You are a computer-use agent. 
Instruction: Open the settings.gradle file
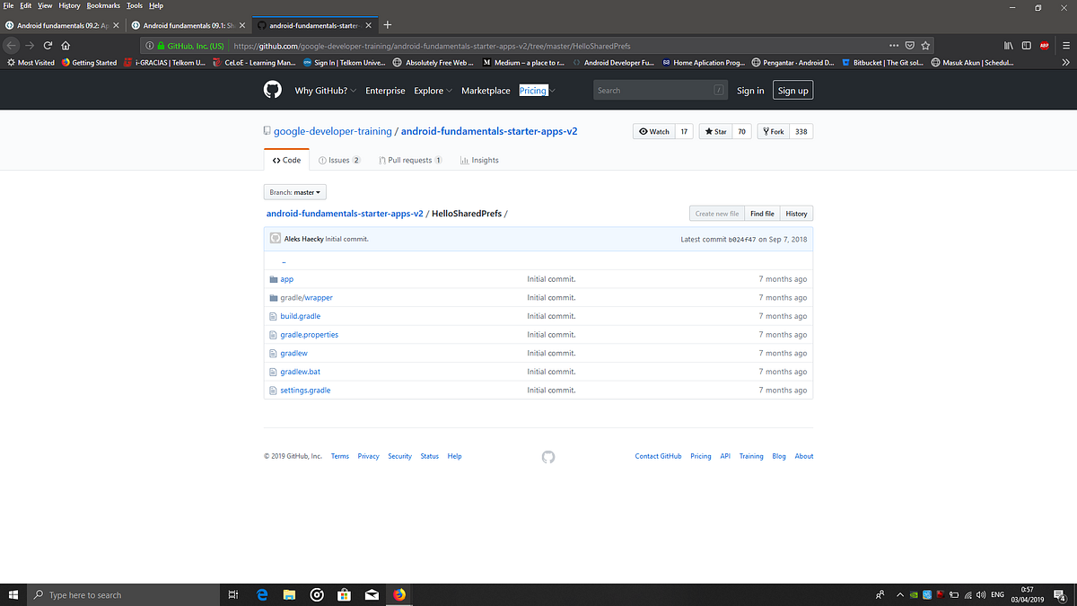click(x=305, y=390)
